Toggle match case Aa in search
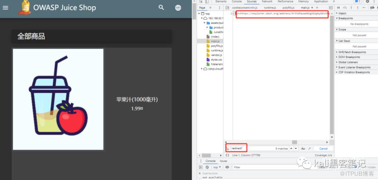The image size is (378, 180). [303, 149]
